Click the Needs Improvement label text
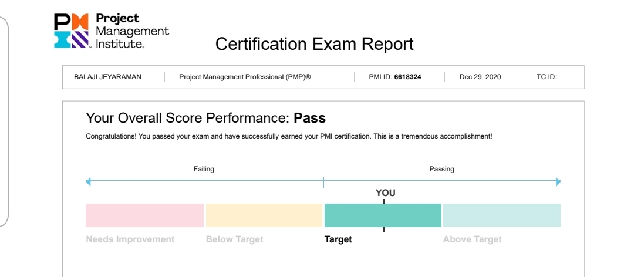Viewport: 634px width, 277px height. 130,239
